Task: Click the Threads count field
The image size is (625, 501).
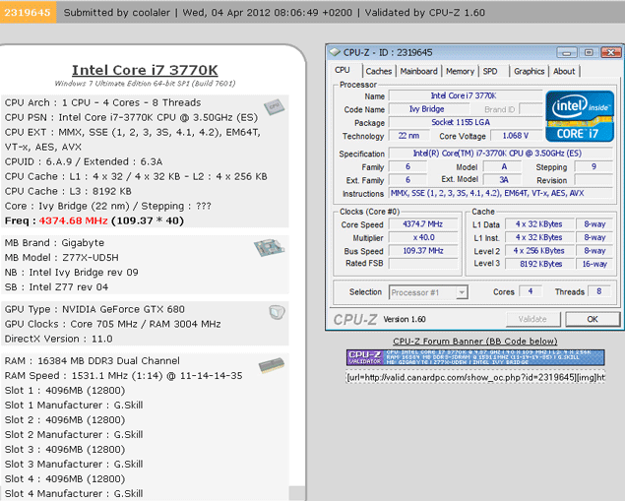Action: click(599, 291)
